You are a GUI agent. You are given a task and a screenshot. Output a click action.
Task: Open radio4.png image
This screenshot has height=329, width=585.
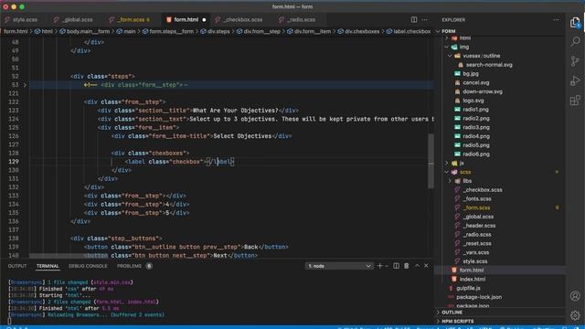tap(476, 136)
